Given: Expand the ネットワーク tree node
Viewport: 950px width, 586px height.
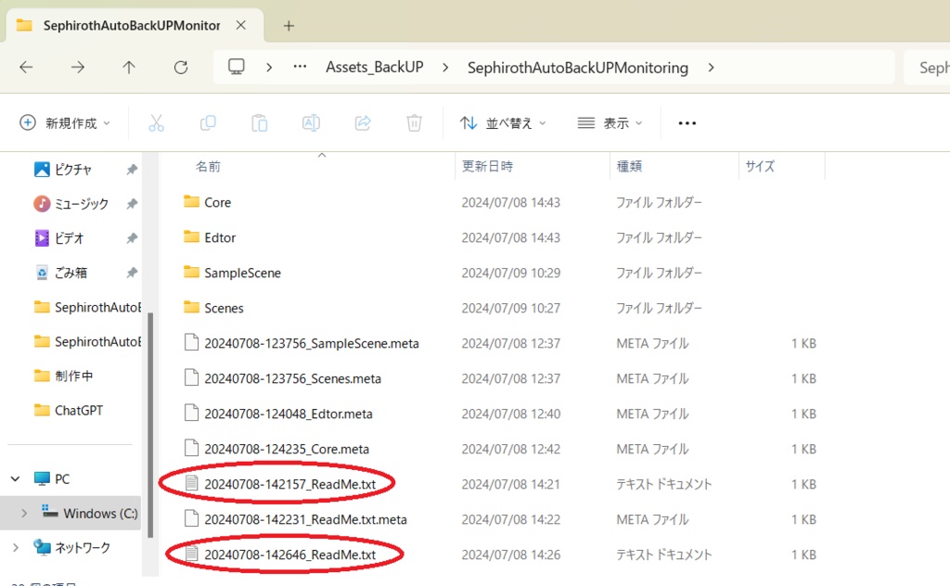Looking at the screenshot, I should pyautogui.click(x=16, y=548).
